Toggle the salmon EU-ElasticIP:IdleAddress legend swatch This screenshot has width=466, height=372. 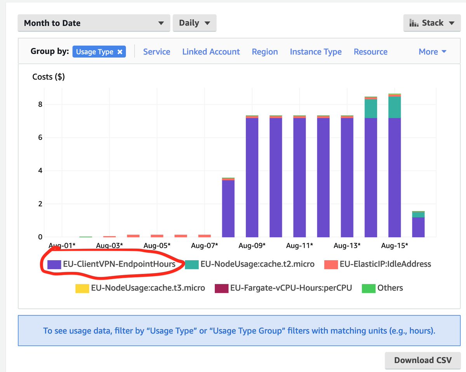331,265
